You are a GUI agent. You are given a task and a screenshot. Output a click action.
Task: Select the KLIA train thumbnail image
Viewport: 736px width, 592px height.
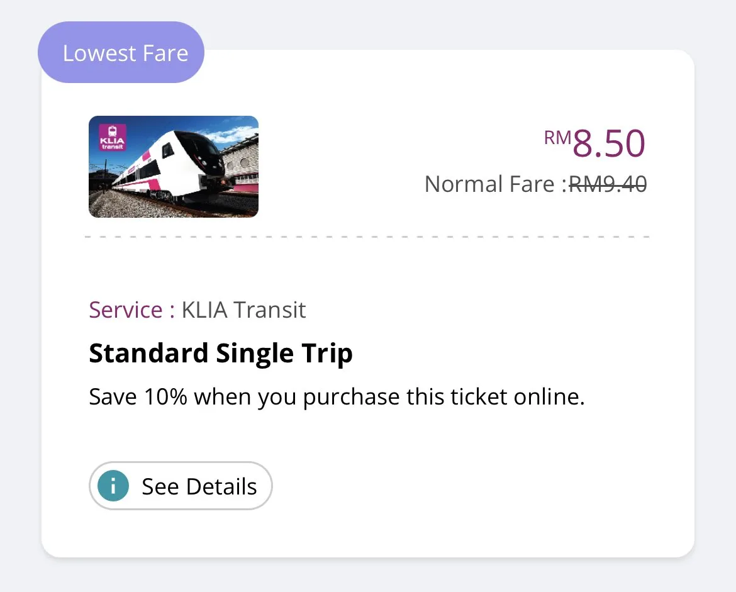(x=174, y=167)
